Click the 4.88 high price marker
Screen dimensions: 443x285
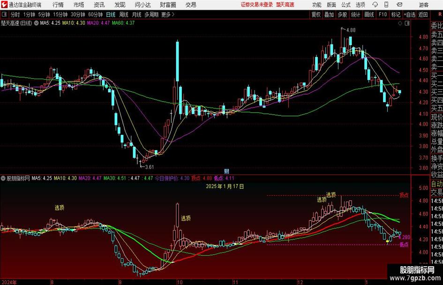(351, 30)
